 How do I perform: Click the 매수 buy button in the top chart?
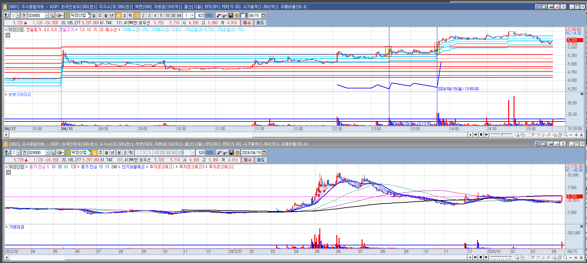coord(247,23)
